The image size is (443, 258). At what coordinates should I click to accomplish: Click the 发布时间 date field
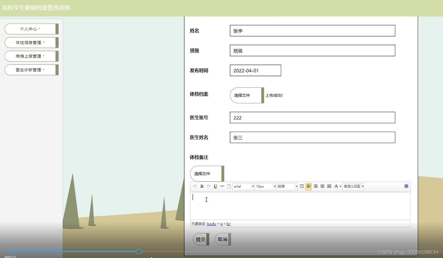[255, 70]
